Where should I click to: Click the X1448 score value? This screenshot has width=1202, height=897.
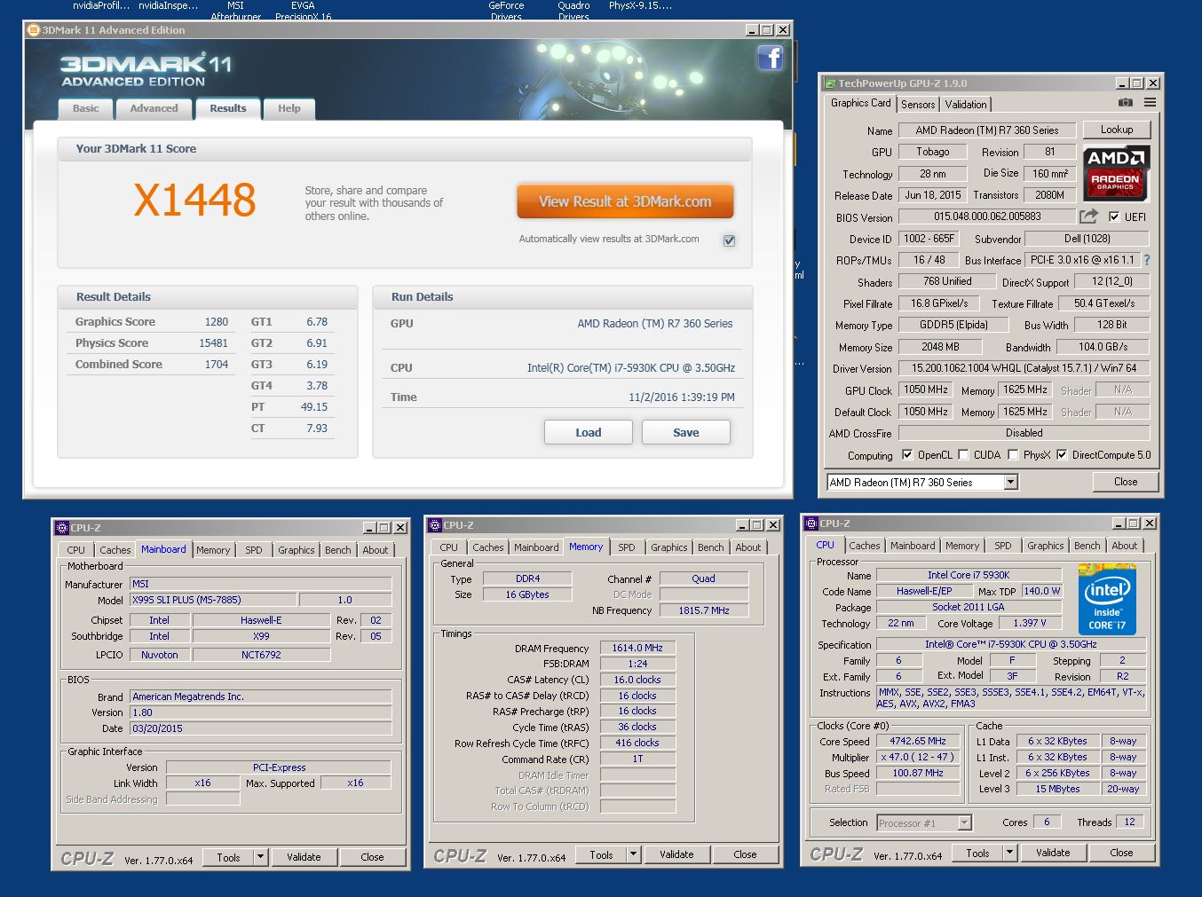point(195,200)
